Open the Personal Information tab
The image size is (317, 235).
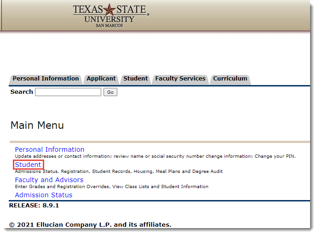46,79
